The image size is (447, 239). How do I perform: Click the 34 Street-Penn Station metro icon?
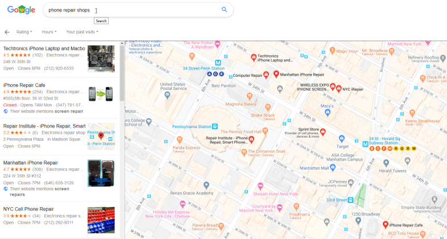(x=218, y=63)
